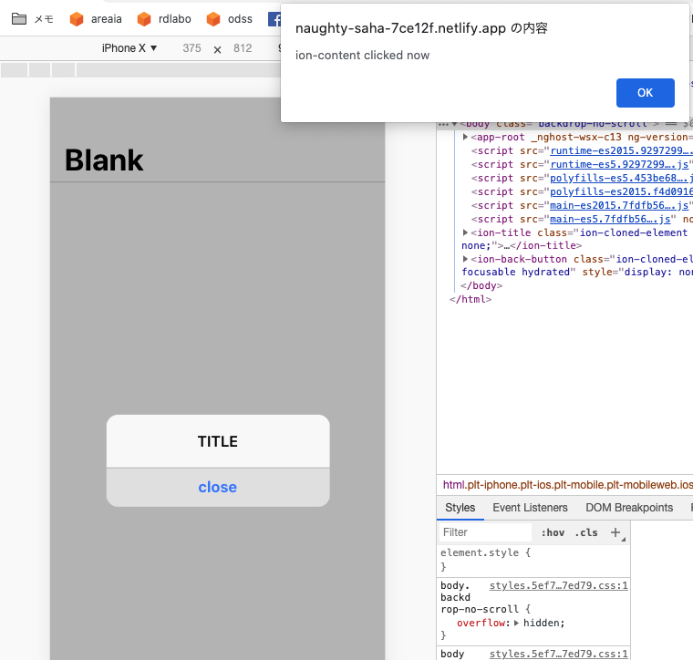This screenshot has width=693, height=660.
Task: Collapse the body element node
Action: click(454, 124)
